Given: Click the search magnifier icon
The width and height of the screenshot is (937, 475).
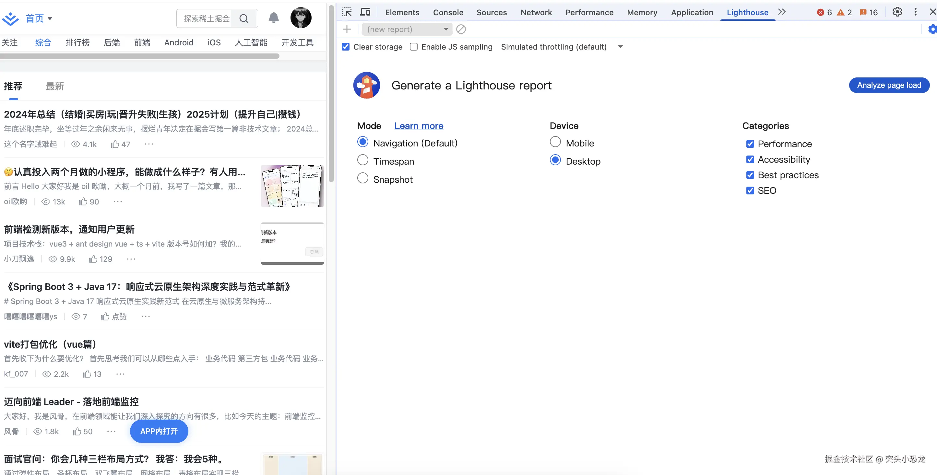Looking at the screenshot, I should 244,18.
